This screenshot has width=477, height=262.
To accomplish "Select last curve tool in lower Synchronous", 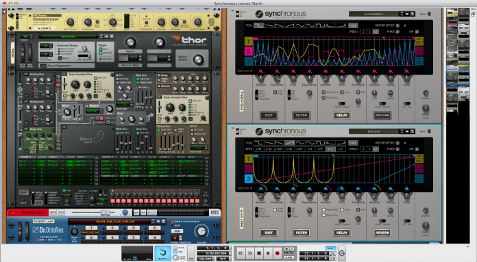I will [341, 142].
